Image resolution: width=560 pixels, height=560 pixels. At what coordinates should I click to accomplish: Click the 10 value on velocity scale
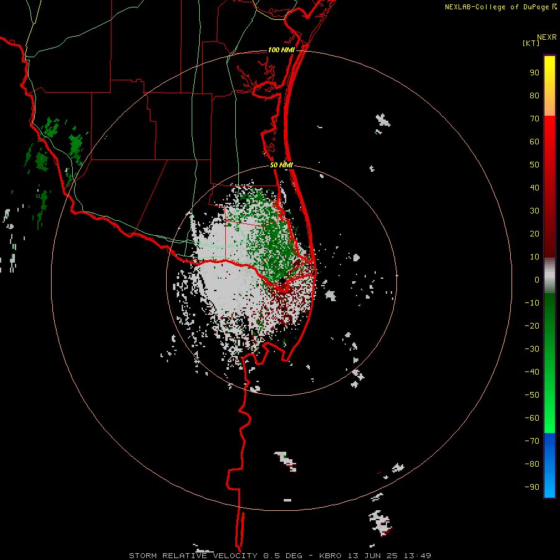[x=534, y=257]
